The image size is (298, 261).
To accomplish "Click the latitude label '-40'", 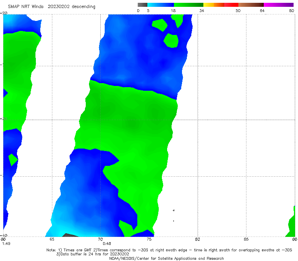I will coord(4,235).
